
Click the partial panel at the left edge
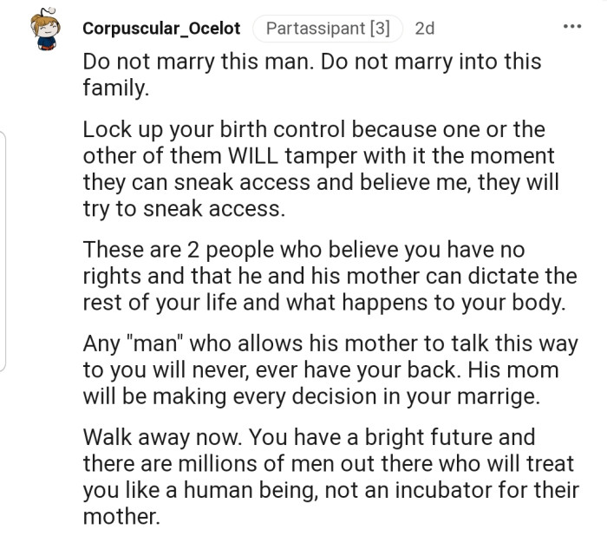point(3,252)
